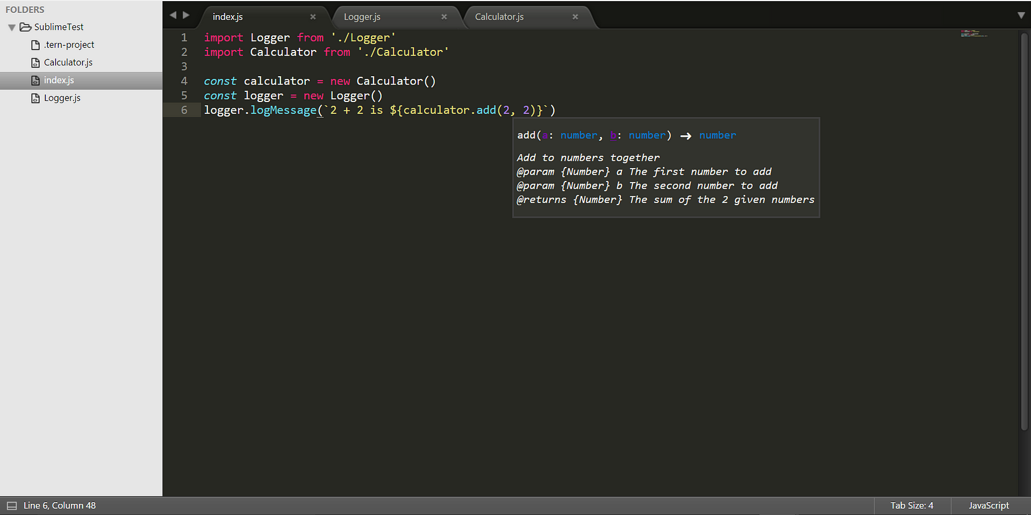
Task: Close the Calculator.js tab
Action: coord(576,17)
